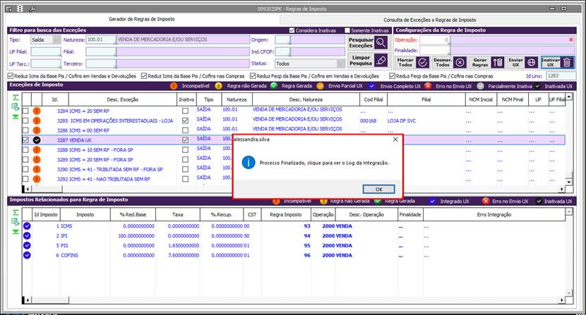Open the Tipo dropdown showing Saída
This screenshot has height=315, width=586.
[47, 40]
